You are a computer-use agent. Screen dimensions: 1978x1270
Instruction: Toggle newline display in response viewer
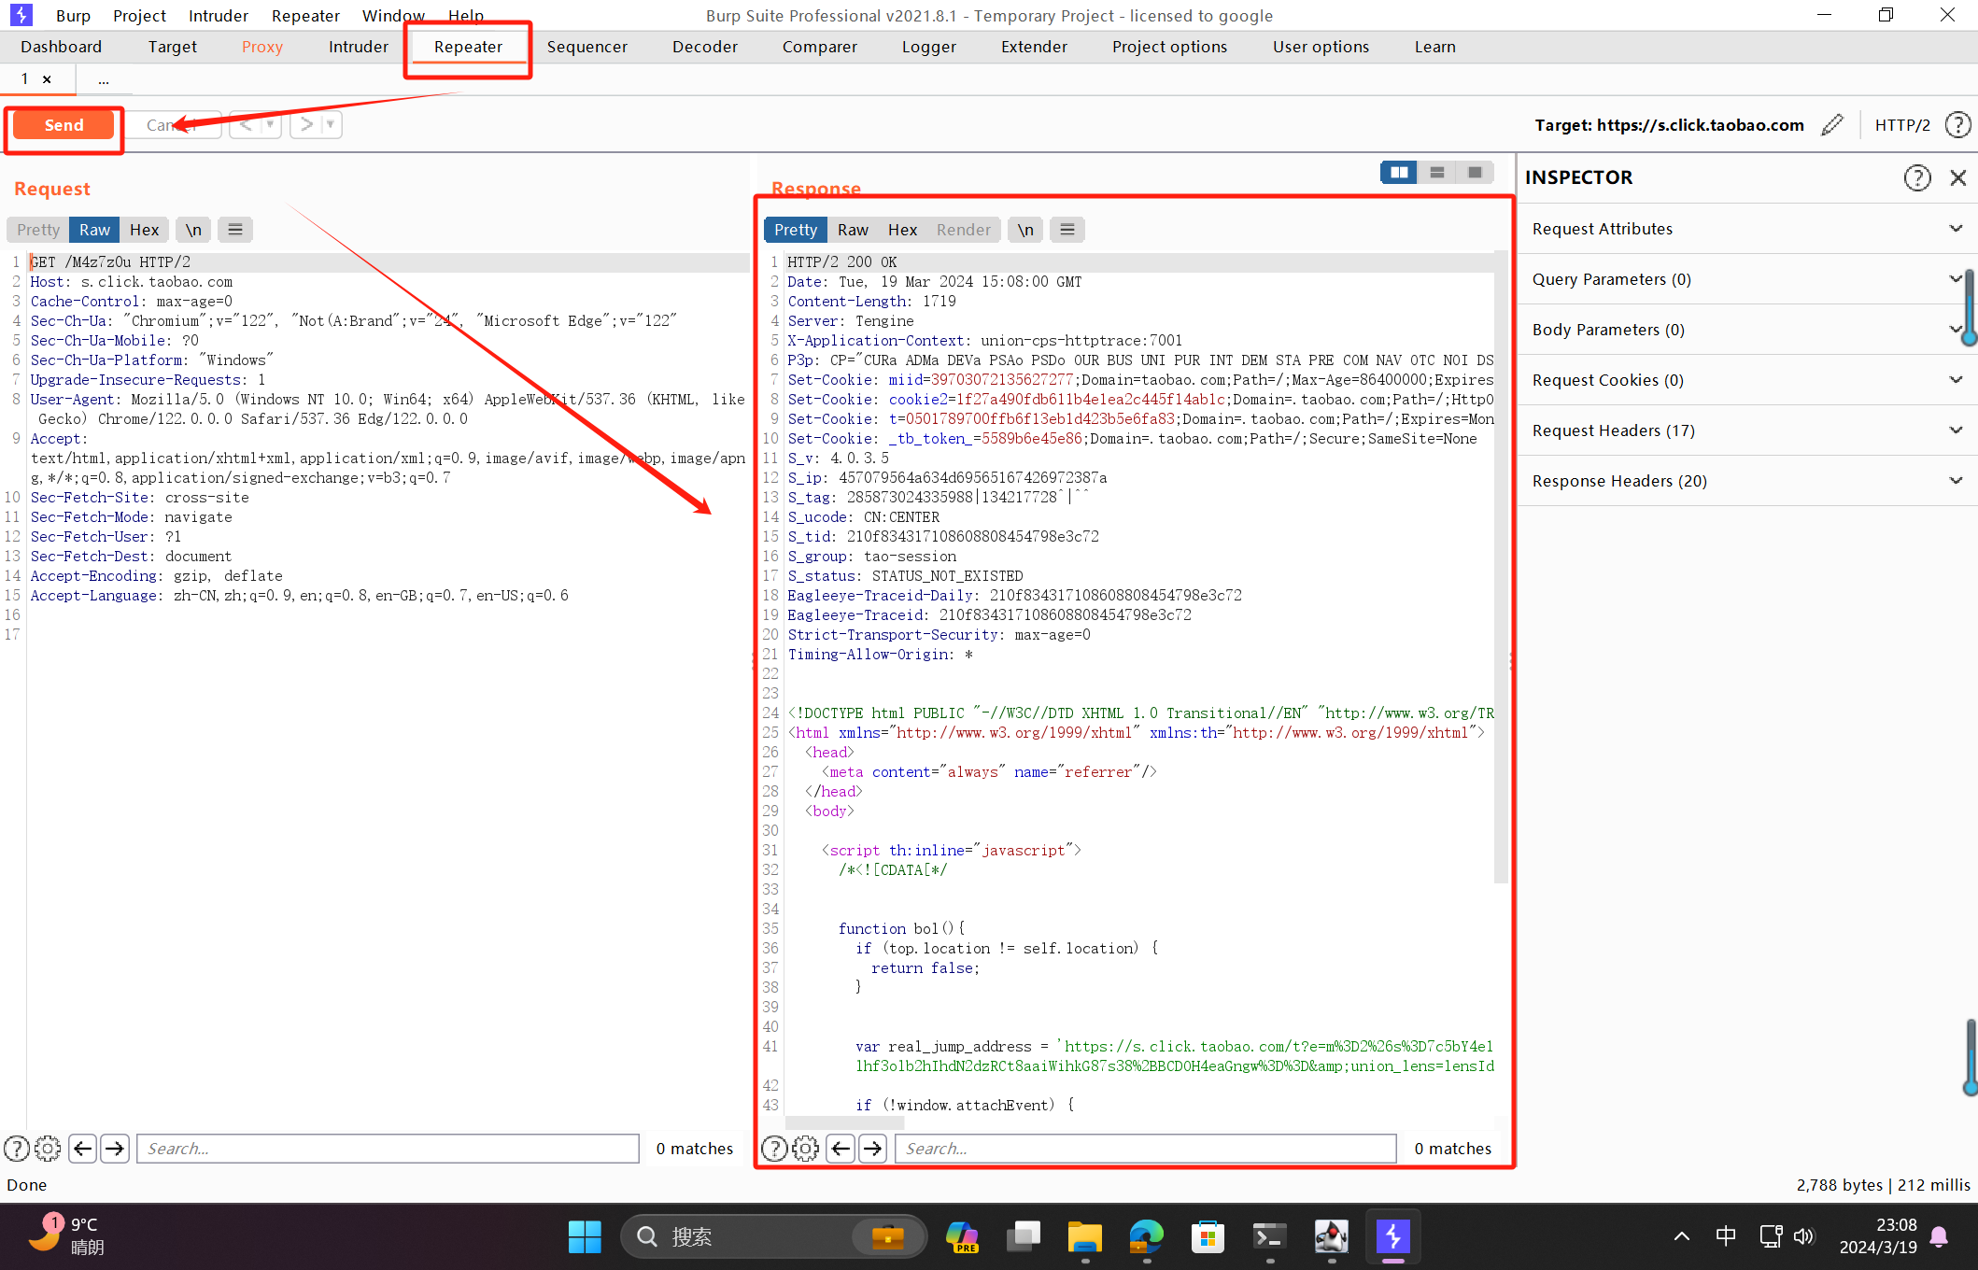click(x=1025, y=230)
